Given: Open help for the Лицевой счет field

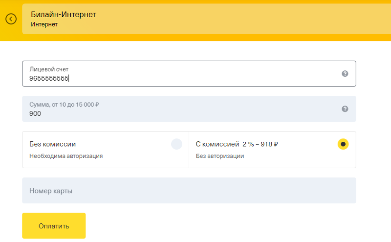Looking at the screenshot, I should pyautogui.click(x=345, y=74).
